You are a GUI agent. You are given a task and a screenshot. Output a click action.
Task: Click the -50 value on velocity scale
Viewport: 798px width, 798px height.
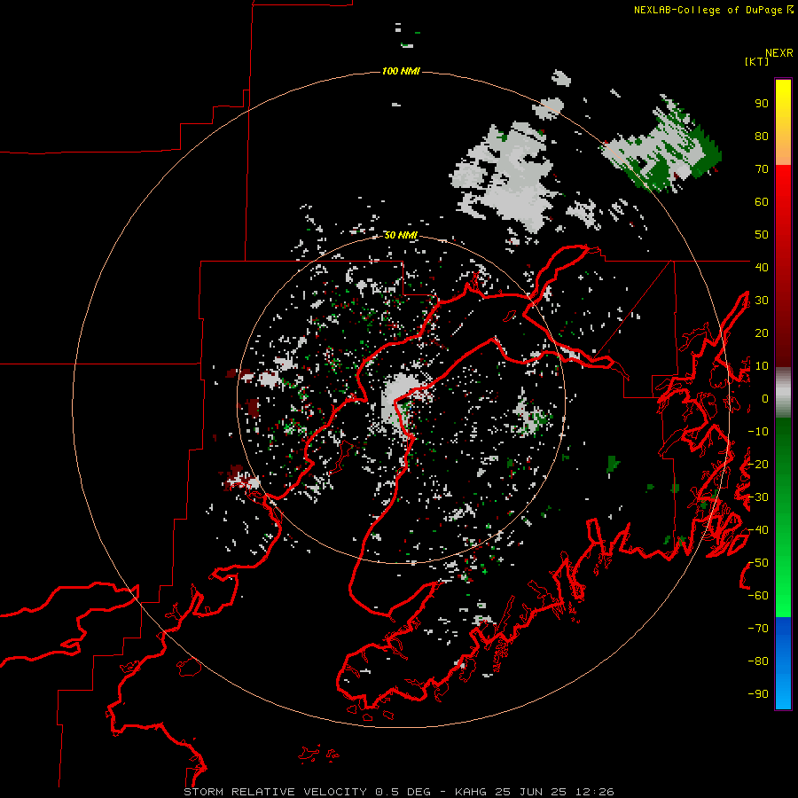coord(758,563)
